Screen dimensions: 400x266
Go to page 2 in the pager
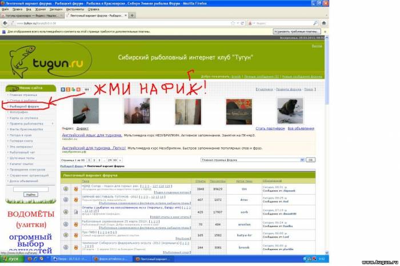(x=94, y=160)
